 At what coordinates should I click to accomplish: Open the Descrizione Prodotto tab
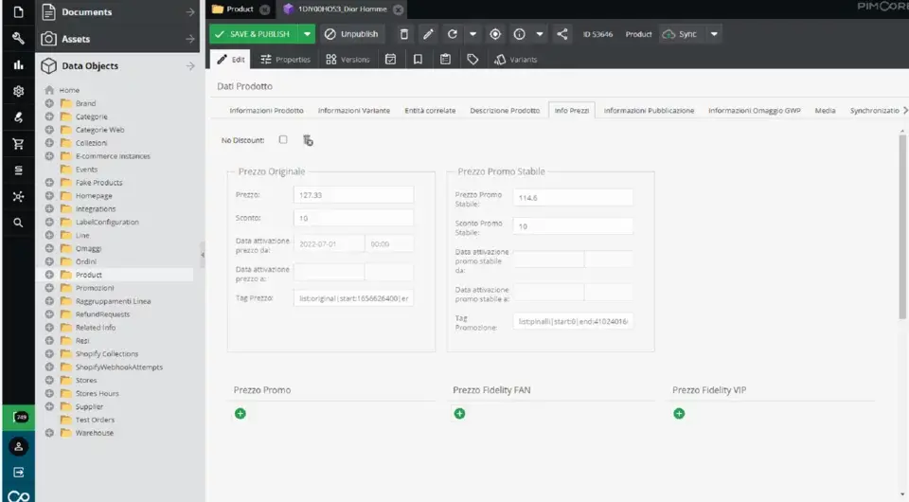coord(505,110)
